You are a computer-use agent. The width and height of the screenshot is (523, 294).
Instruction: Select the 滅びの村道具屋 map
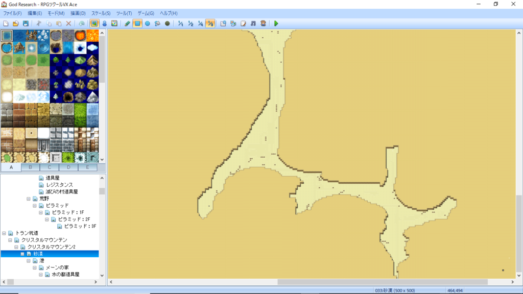(62, 192)
